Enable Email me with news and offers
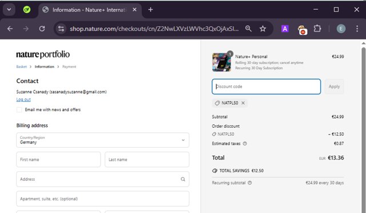 tap(19, 110)
